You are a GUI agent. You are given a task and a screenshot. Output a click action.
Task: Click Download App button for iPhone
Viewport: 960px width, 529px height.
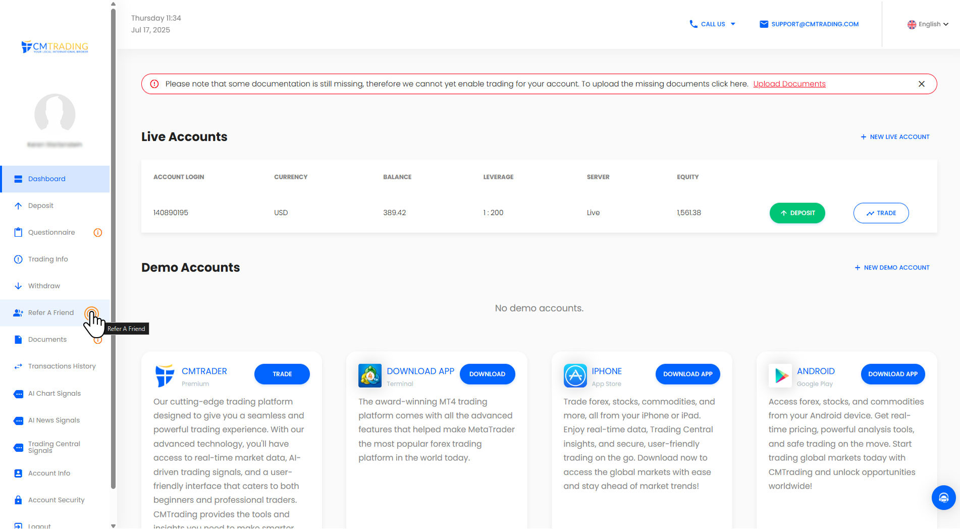[x=687, y=374]
